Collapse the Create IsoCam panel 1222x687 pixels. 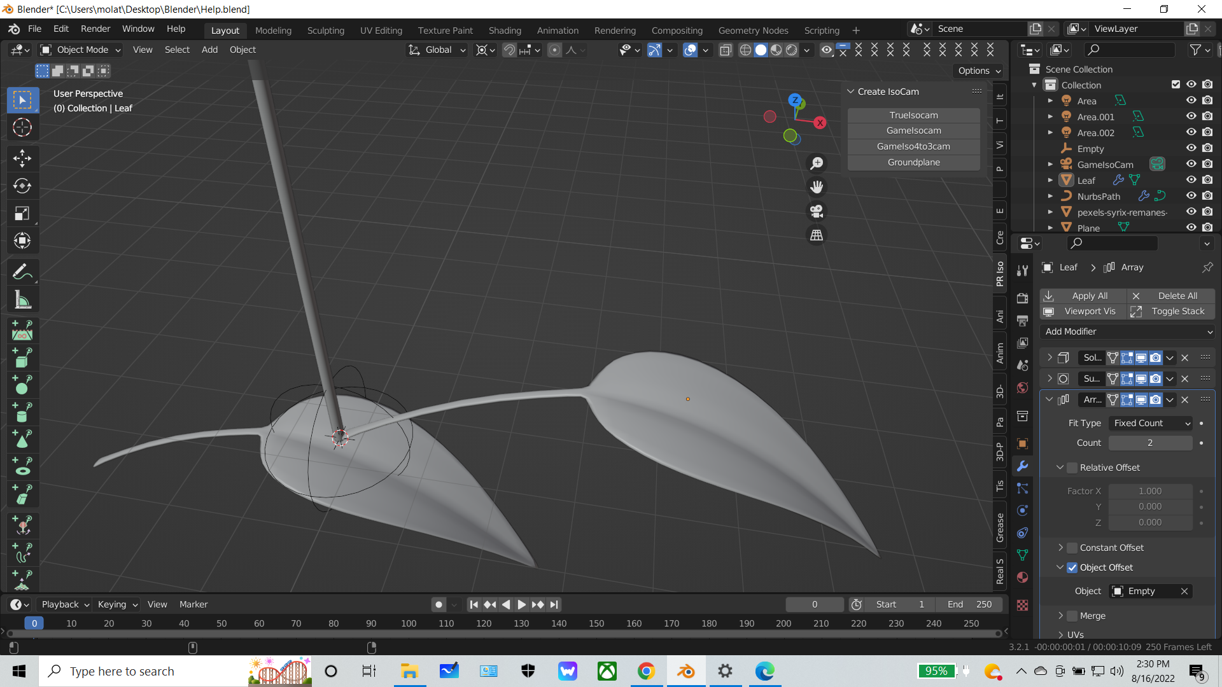(850, 92)
